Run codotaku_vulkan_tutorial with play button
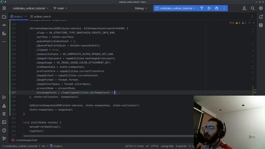Screen dimensions: 265x149 (x=209, y=8)
